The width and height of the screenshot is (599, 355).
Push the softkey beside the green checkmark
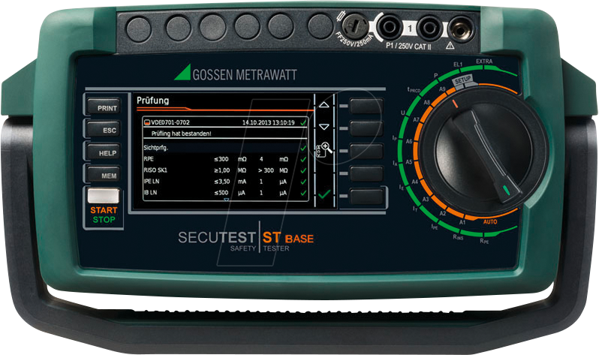click(x=366, y=197)
